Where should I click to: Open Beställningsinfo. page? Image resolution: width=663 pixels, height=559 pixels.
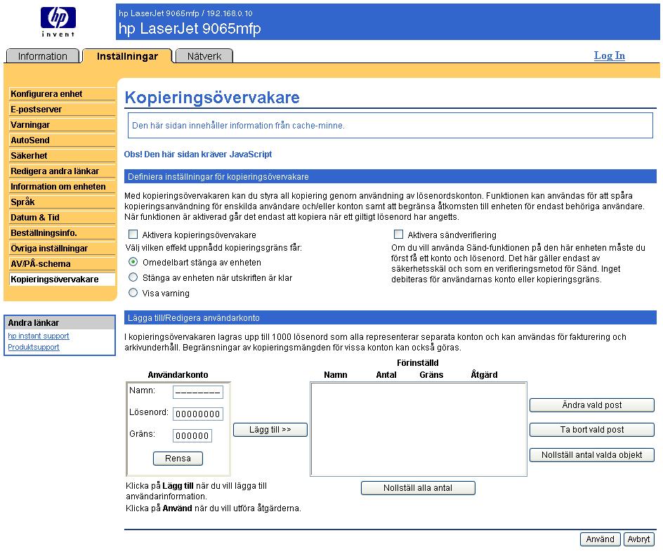click(62, 232)
